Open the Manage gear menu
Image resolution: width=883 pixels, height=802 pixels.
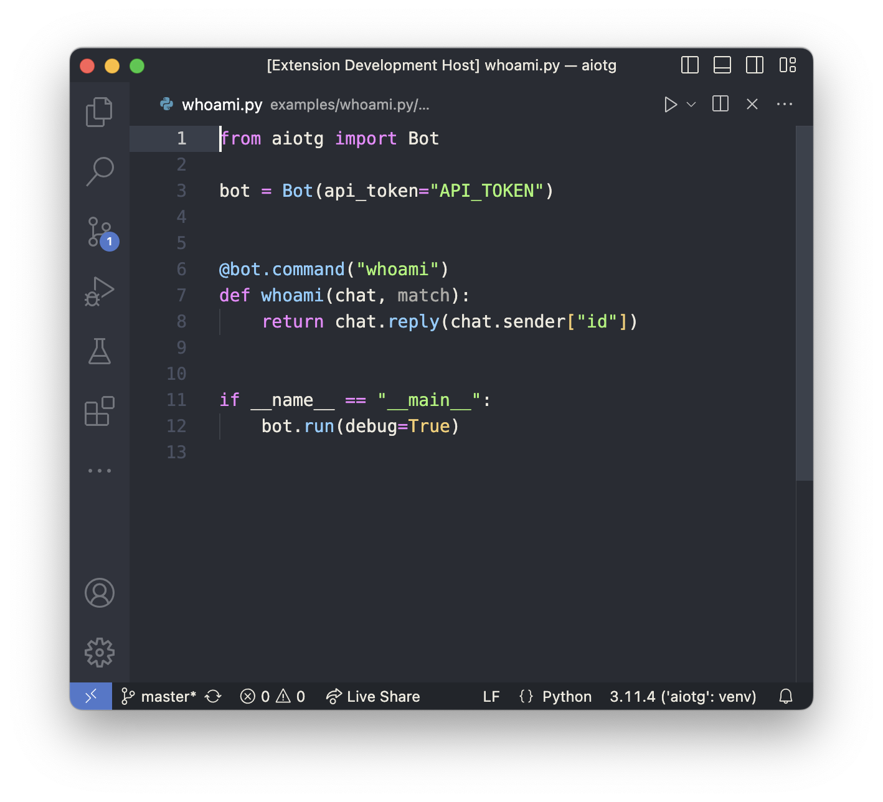(99, 653)
